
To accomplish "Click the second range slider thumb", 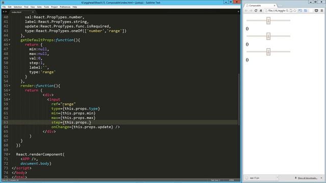I will click(268, 36).
